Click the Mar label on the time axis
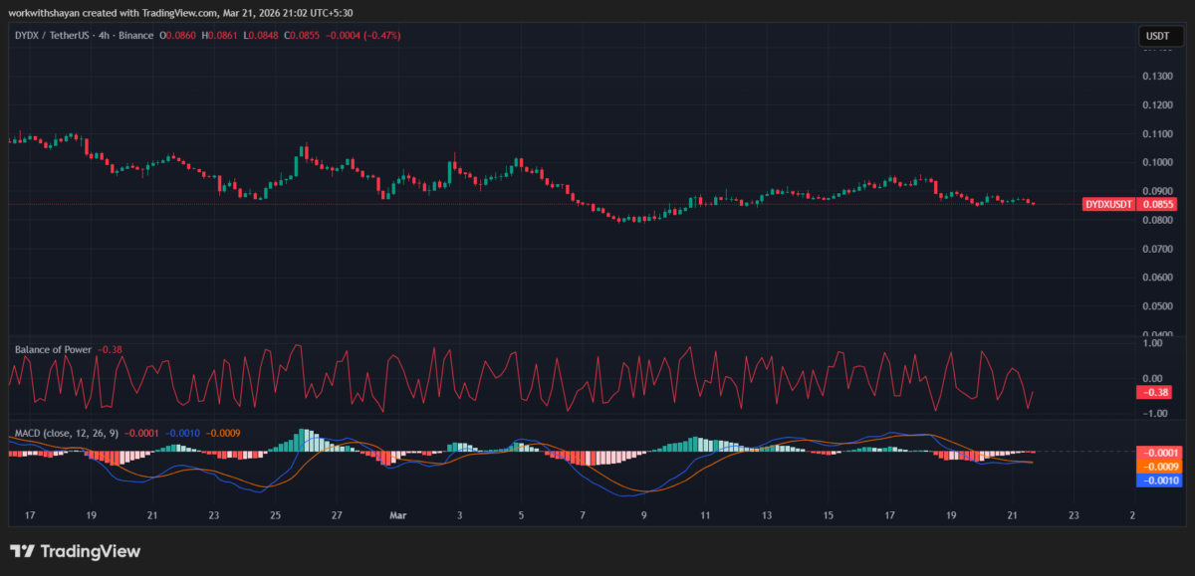1195x576 pixels. (x=396, y=515)
